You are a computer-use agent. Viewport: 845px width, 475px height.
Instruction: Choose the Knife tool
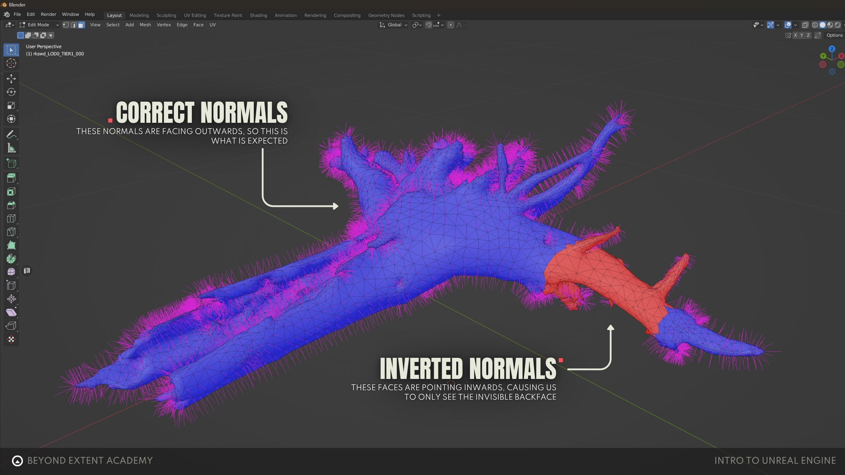(11, 232)
